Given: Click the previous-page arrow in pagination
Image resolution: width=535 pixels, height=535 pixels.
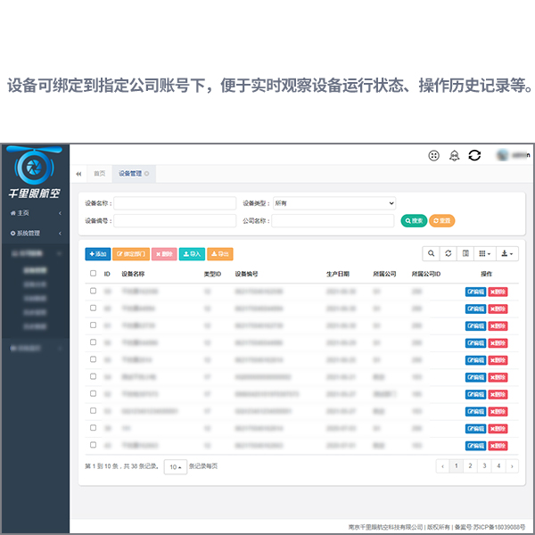Looking at the screenshot, I should 442,466.
